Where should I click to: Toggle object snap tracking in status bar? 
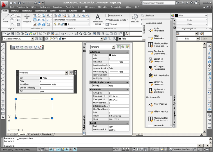59,149
